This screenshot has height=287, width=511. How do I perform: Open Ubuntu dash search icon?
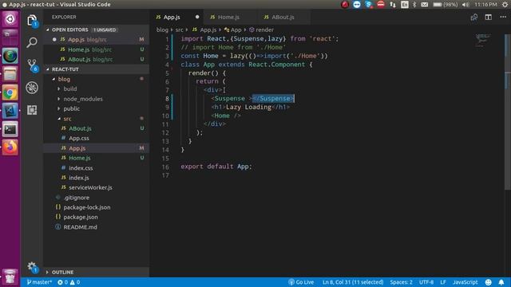10,19
